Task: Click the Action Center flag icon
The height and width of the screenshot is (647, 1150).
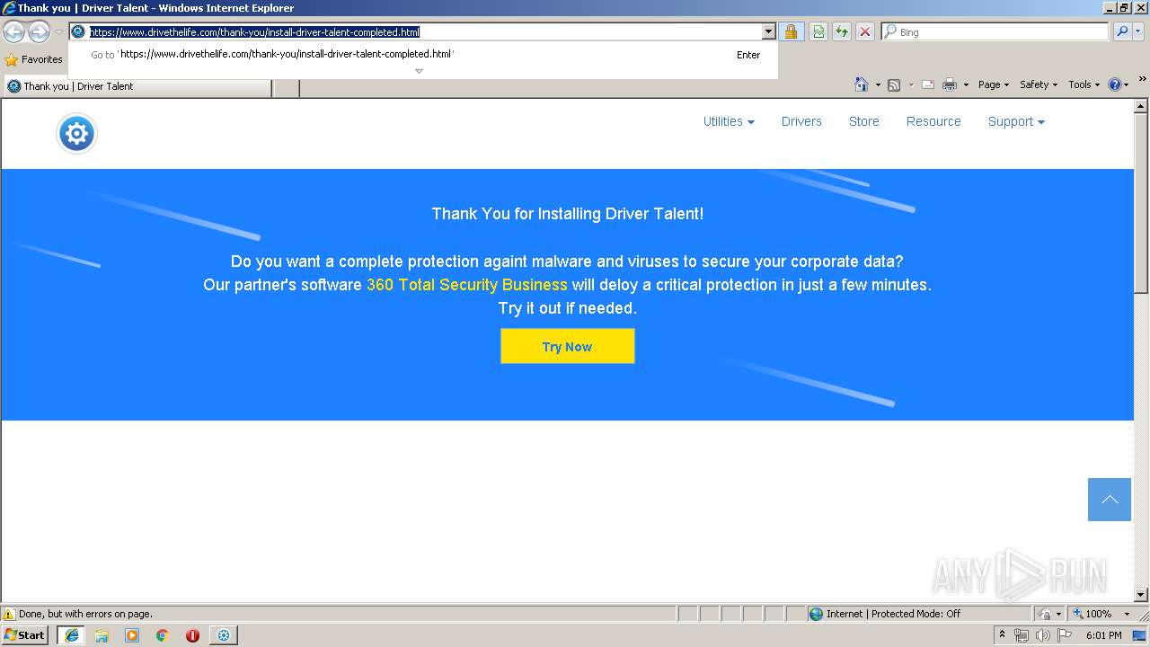Action: pyautogui.click(x=1065, y=635)
